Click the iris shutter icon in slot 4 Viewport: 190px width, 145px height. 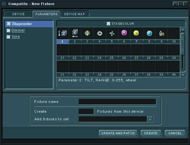[x=99, y=33]
